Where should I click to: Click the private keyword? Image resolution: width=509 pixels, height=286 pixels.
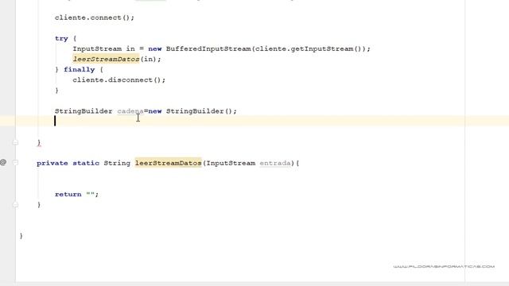coord(52,163)
